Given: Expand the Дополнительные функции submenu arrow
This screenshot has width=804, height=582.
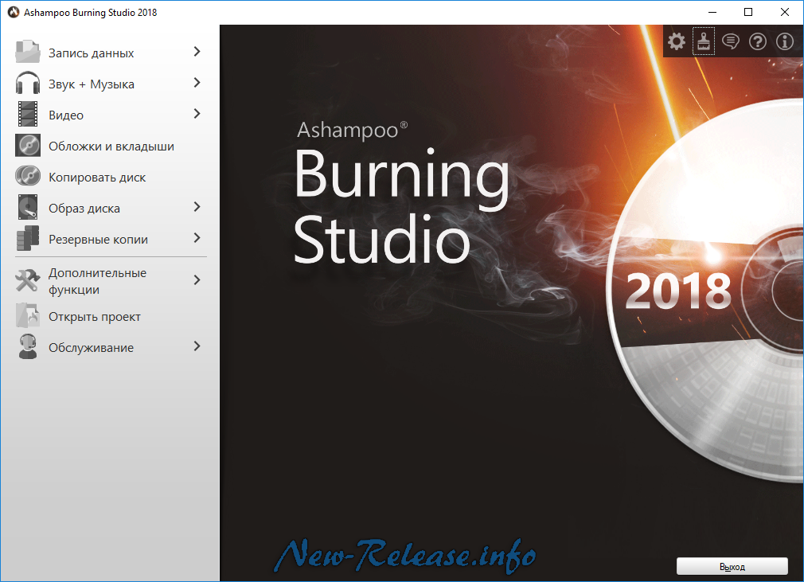Looking at the screenshot, I should click(x=197, y=280).
